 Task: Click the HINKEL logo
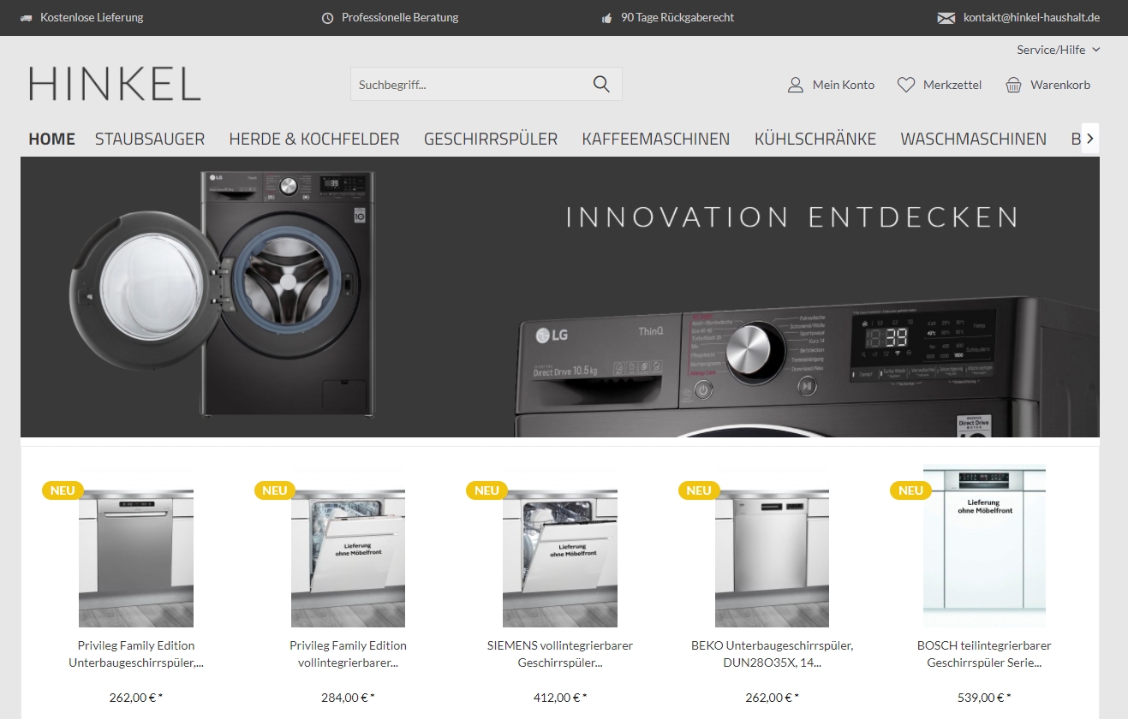pyautogui.click(x=115, y=84)
